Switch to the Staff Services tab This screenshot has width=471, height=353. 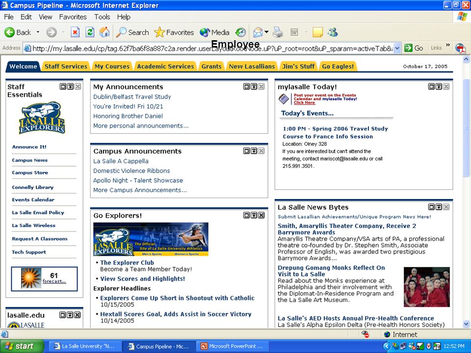point(66,66)
